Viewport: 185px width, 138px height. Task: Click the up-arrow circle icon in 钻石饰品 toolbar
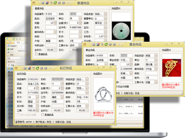click(41, 68)
